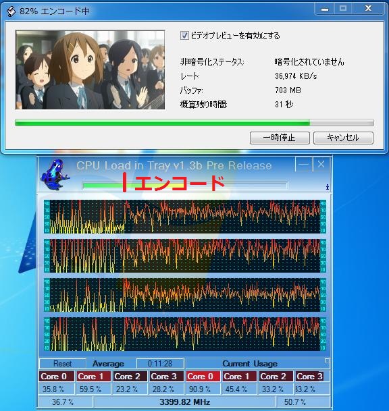Click the 35.8 % average value
Screen dimensions: 389x411
[53, 389]
